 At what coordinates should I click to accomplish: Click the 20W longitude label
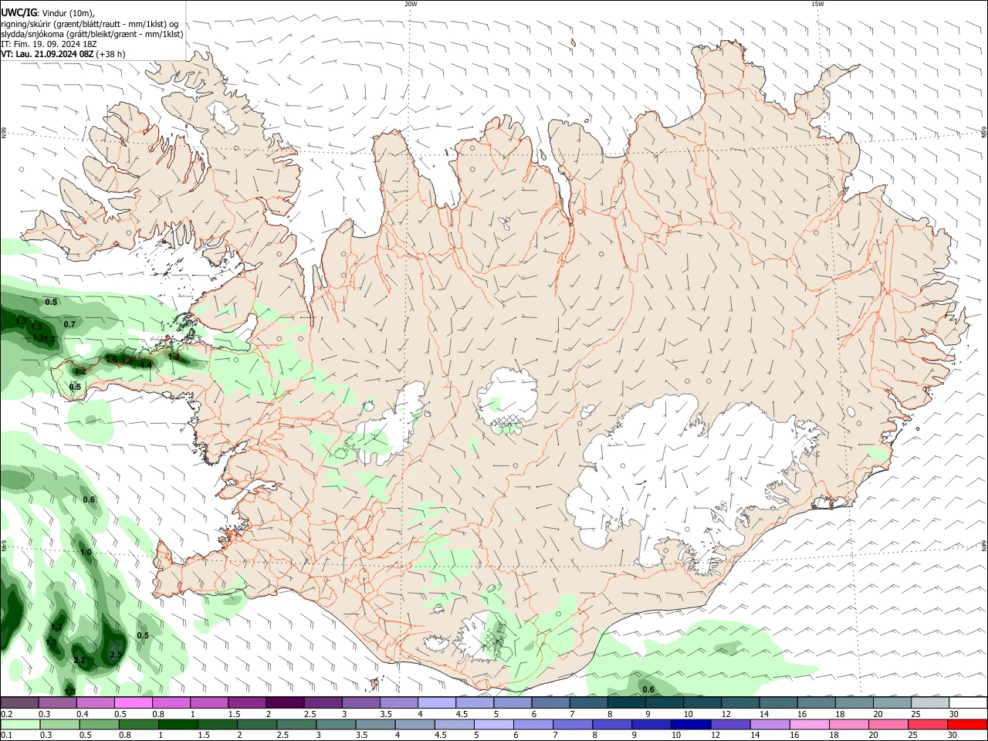[411, 4]
